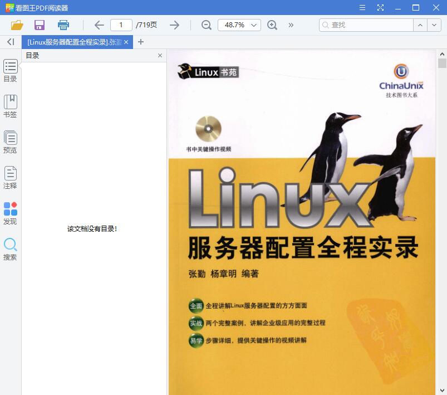447x395 pixels.
Task: Zoom in with the plus magnifier
Action: point(272,25)
